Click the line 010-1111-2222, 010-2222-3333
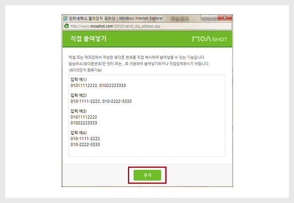The image size is (294, 203). [101, 101]
